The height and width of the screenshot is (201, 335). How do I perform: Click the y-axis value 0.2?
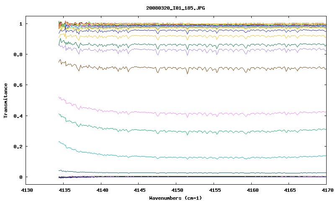(18, 147)
